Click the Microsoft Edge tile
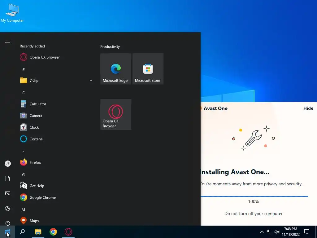Screen dimensions: 317x238 click(x=116, y=69)
